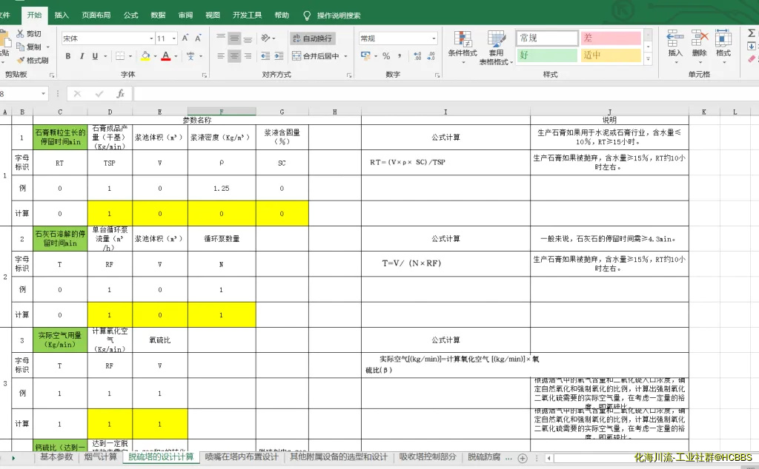
Task: Center cell text horizontally
Action: coord(234,56)
